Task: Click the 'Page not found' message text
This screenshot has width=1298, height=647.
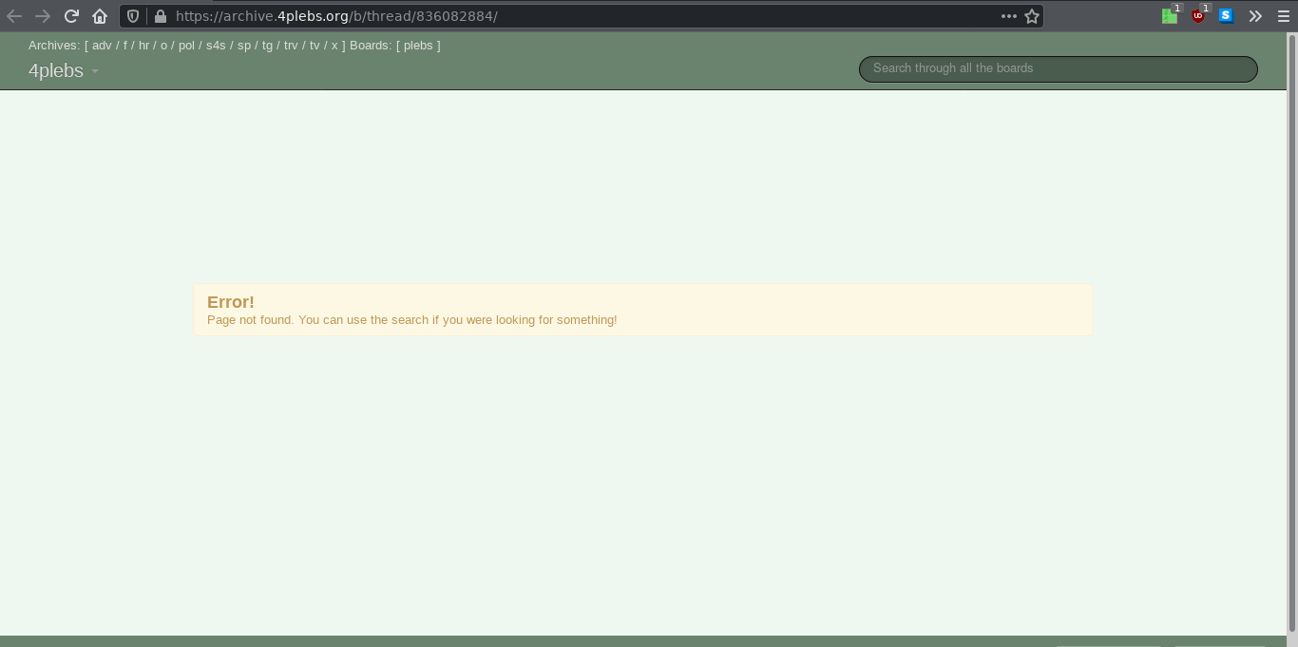Action: pyautogui.click(x=411, y=320)
